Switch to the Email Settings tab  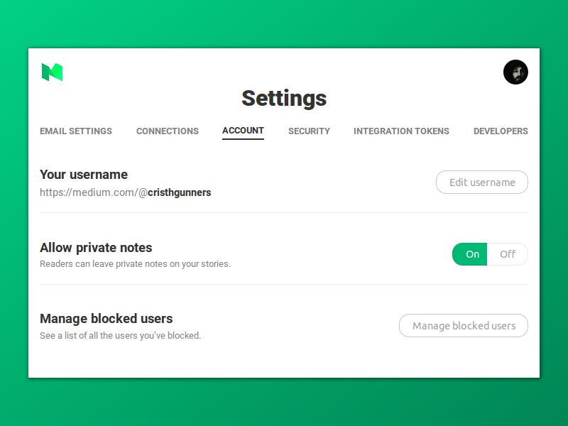[76, 131]
